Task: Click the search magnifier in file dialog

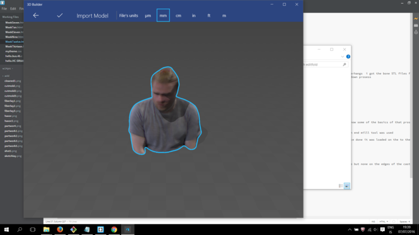Action: 344,64
